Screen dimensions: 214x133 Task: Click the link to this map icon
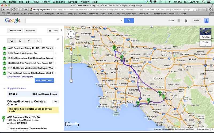coord(56,31)
